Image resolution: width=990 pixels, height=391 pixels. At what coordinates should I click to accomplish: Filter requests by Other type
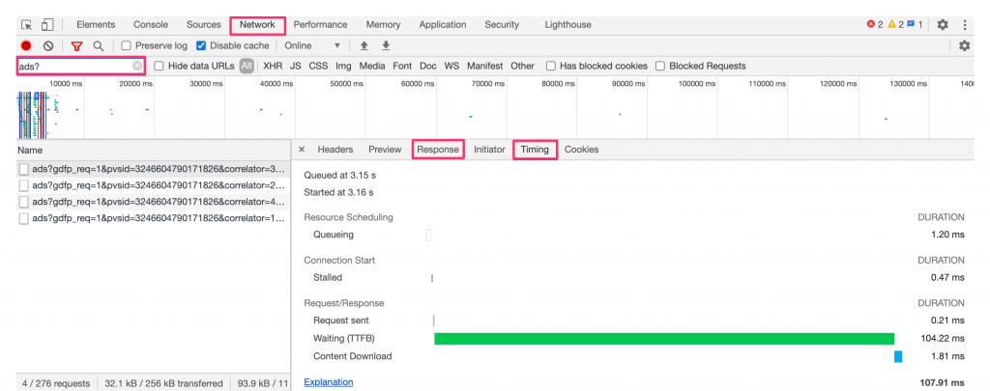(523, 66)
